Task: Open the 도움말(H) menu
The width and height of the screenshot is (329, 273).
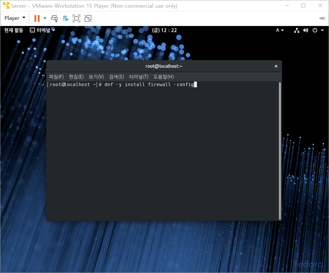Action: (164, 77)
